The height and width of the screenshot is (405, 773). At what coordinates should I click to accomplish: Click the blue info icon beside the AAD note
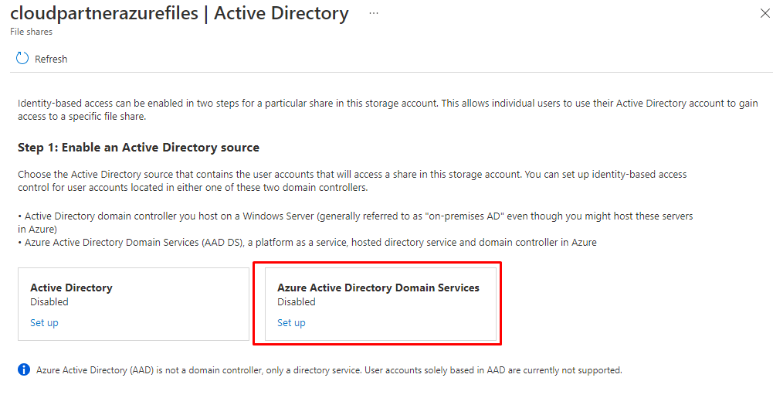pyautogui.click(x=24, y=370)
